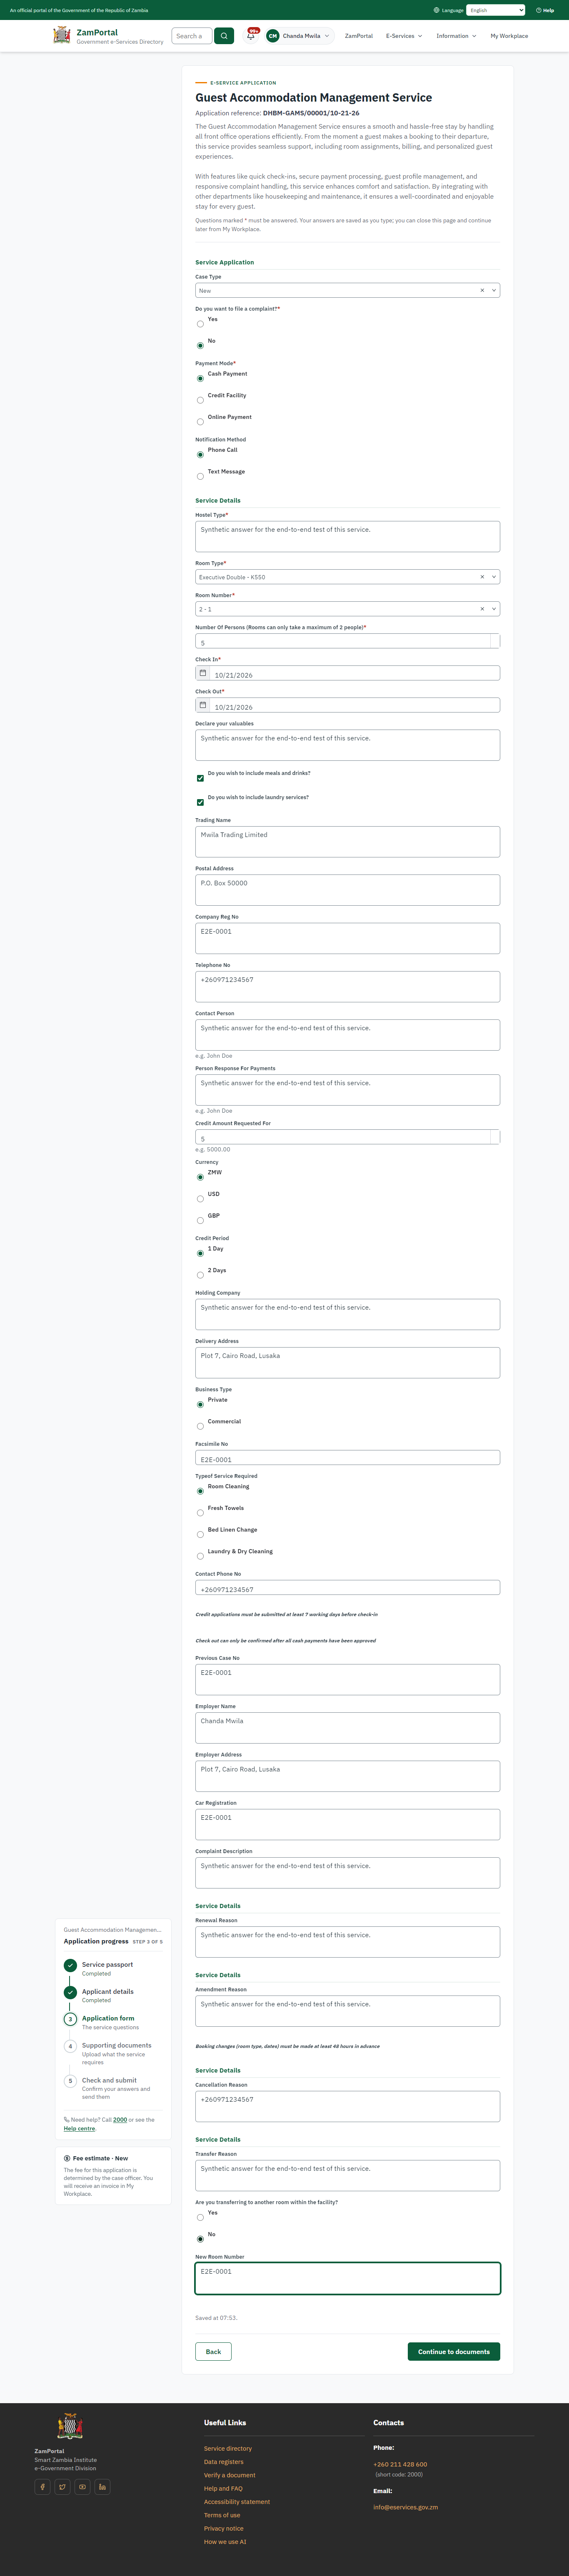
Task: Click the ZamPortal coat of arms logo in the header
Action: (62, 36)
